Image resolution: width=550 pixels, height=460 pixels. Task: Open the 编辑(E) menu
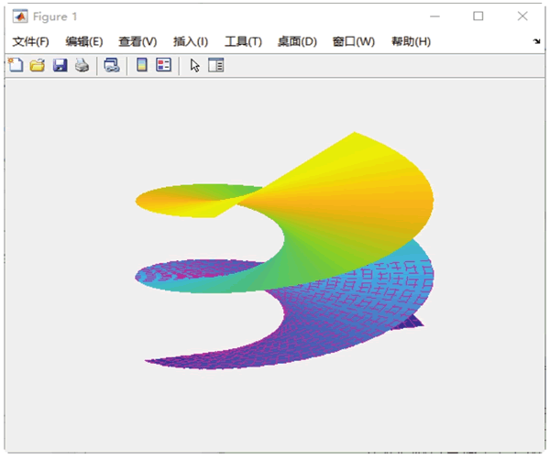[84, 42]
